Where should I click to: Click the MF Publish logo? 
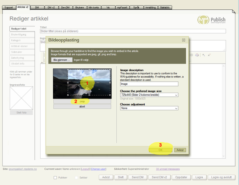coord(211,20)
